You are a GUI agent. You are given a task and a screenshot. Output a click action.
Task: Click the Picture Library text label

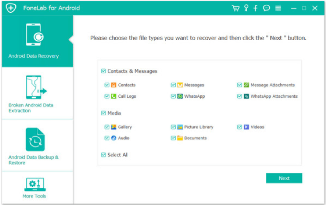click(x=198, y=127)
